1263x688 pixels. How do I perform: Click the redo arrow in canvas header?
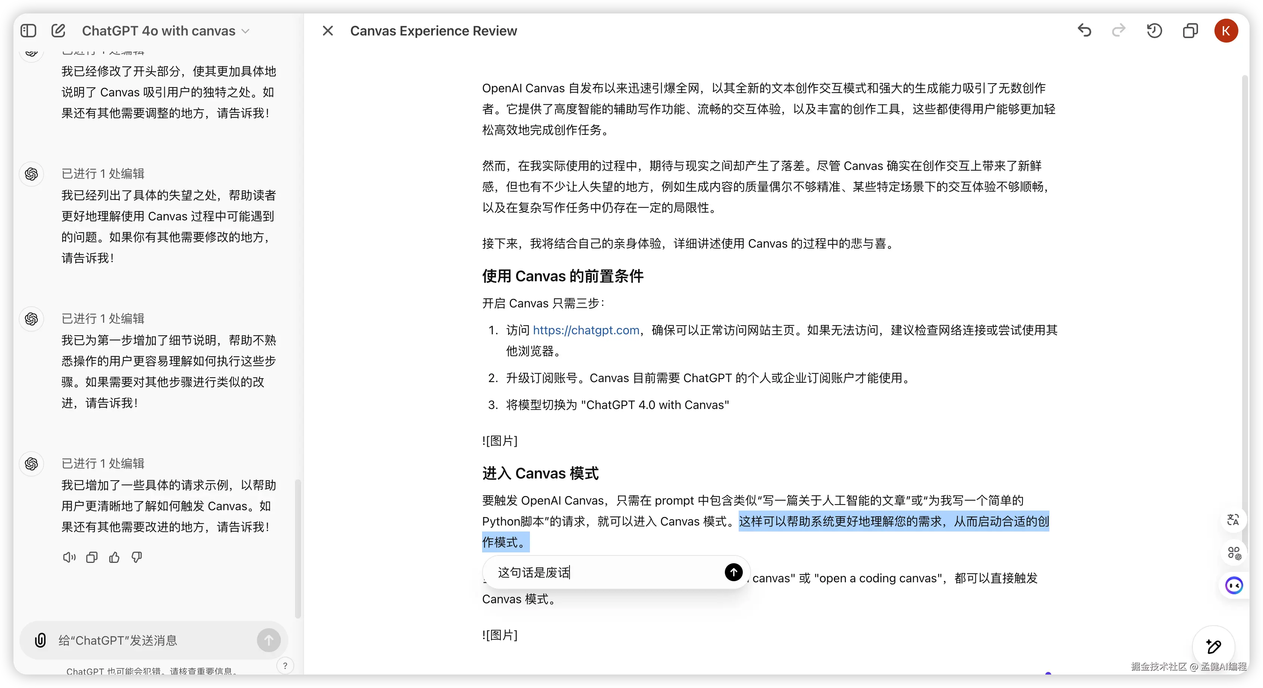click(1118, 31)
